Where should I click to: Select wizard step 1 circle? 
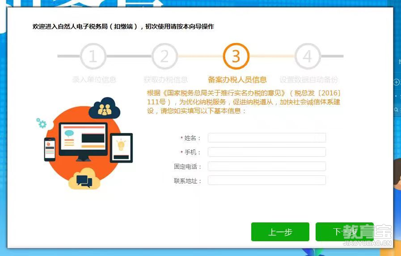pos(93,56)
